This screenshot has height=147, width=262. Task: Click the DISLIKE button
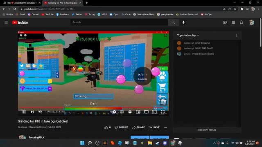click(x=122, y=127)
